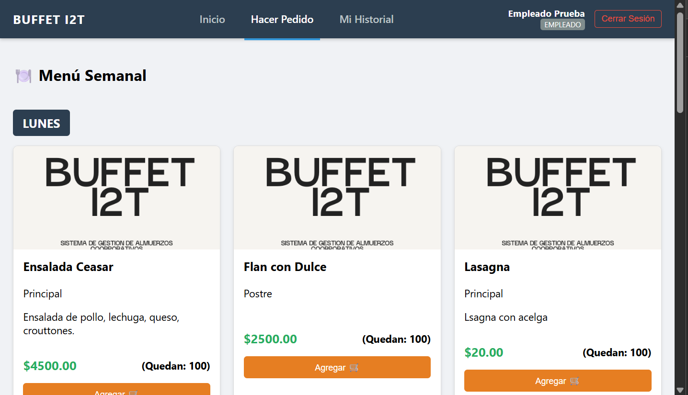Image resolution: width=688 pixels, height=395 pixels.
Task: Click the plate icon beside Menú Semanal
Action: (x=23, y=76)
